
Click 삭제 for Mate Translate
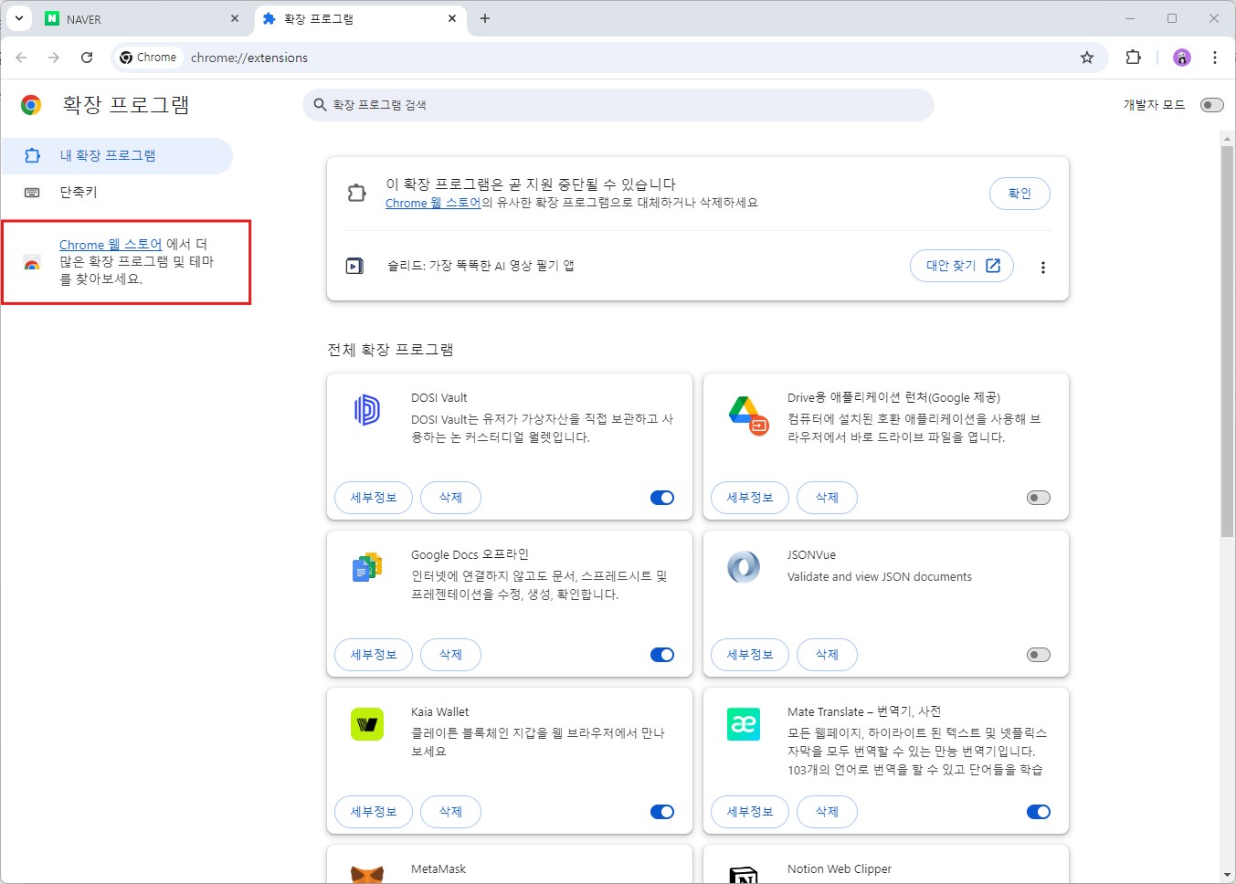(x=827, y=812)
